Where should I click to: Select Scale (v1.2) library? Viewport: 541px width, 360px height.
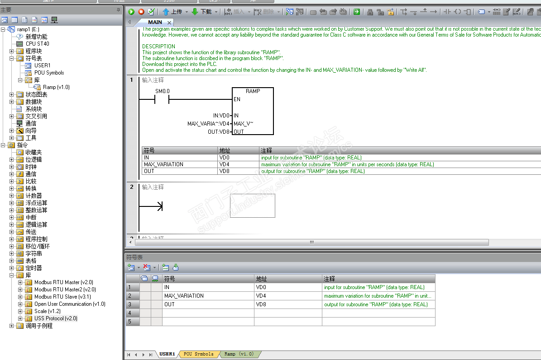(x=47, y=311)
